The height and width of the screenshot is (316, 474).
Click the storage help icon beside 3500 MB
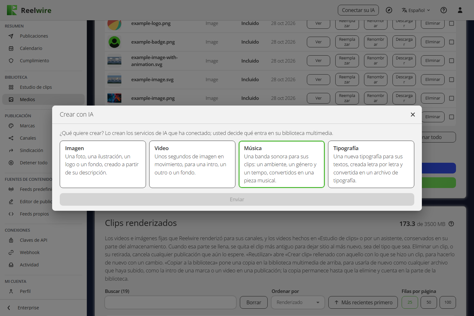coord(451,224)
